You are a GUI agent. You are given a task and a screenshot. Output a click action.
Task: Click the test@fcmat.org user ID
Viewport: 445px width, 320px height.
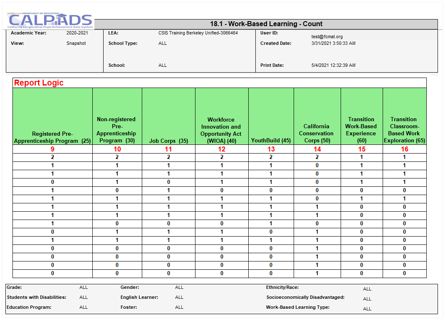327,37
